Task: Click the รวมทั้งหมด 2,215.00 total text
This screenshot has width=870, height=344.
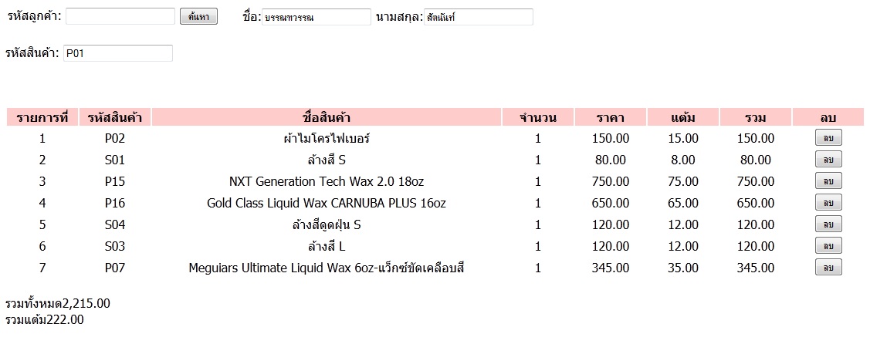Action: click(58, 303)
